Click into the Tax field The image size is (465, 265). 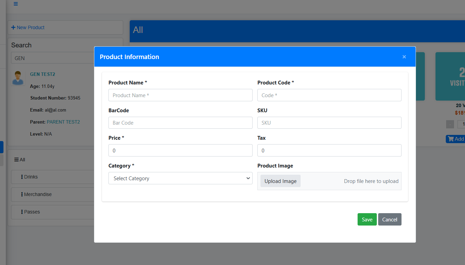pyautogui.click(x=329, y=150)
